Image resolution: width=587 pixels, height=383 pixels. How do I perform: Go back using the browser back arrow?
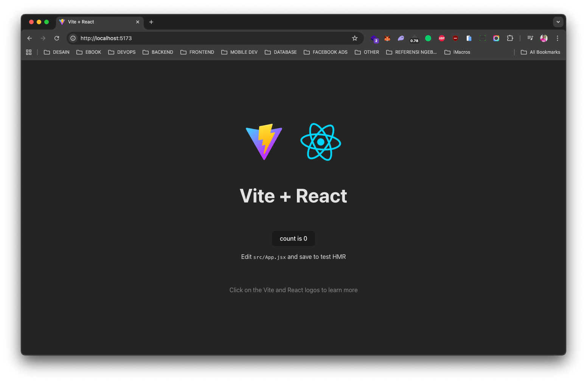pyautogui.click(x=30, y=38)
